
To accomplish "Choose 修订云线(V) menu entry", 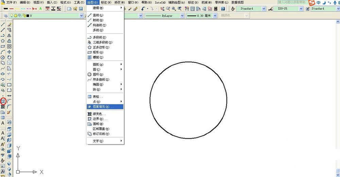I will pyautogui.click(x=105, y=134).
